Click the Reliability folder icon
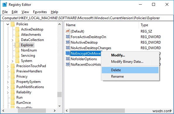The image size is (174, 114). pos(13,92)
